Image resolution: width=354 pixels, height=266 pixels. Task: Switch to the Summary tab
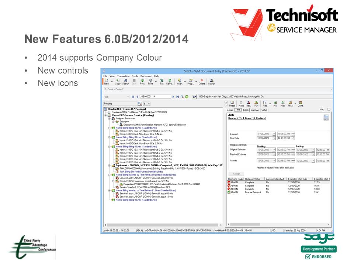[255, 110]
